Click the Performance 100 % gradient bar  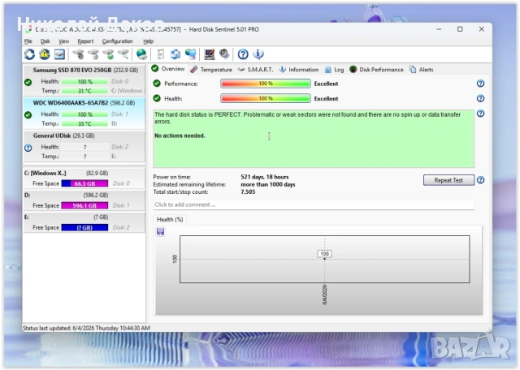click(266, 84)
